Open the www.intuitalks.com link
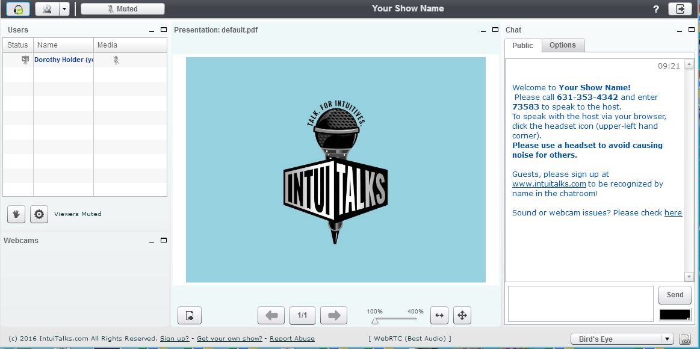700x349 pixels. 549,184
